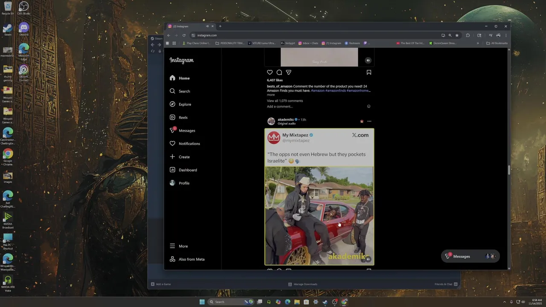Share the bests_of_amazon post

point(288,72)
